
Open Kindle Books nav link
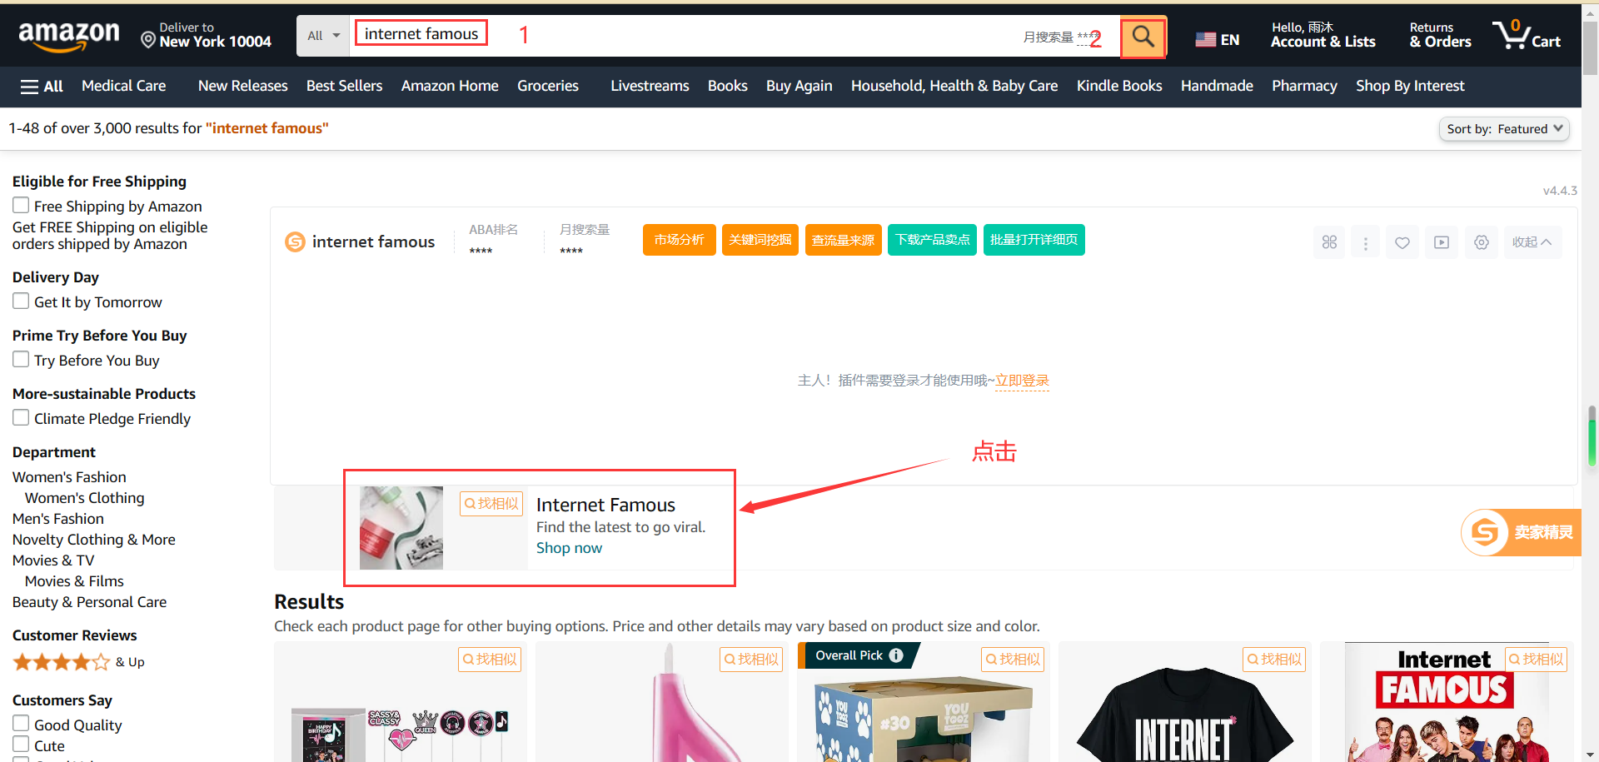tap(1119, 86)
